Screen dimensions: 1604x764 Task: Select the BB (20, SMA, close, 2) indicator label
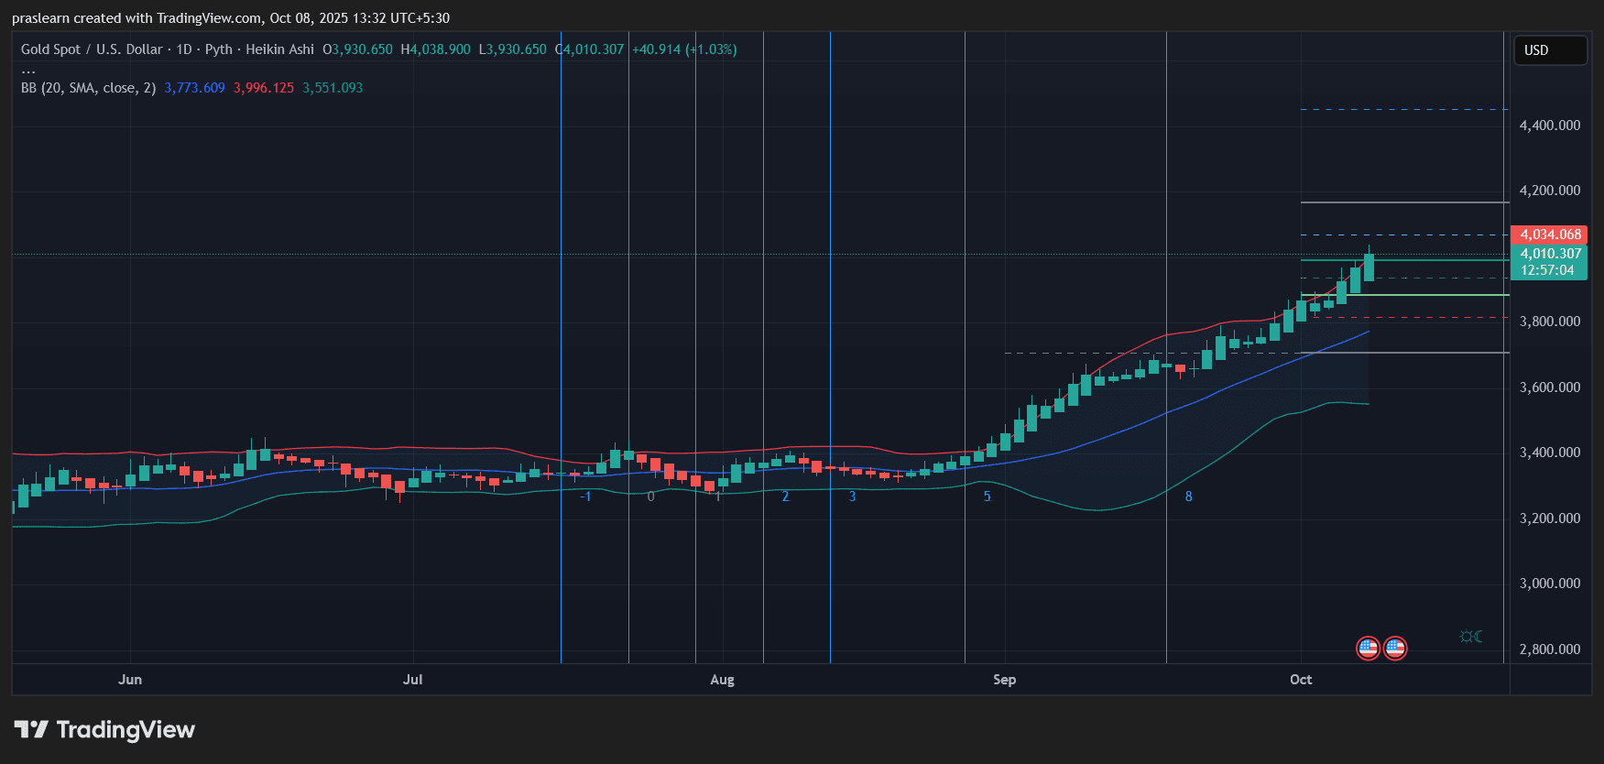[x=88, y=88]
